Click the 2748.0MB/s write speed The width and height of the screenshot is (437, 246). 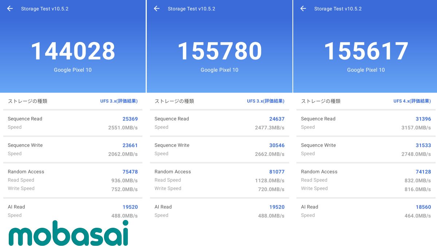click(416, 154)
